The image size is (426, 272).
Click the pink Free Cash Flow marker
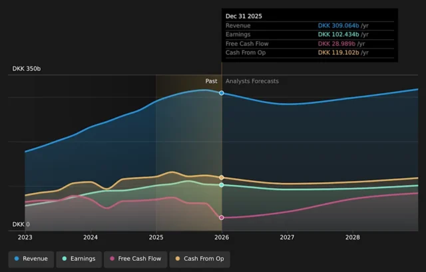tap(222, 217)
